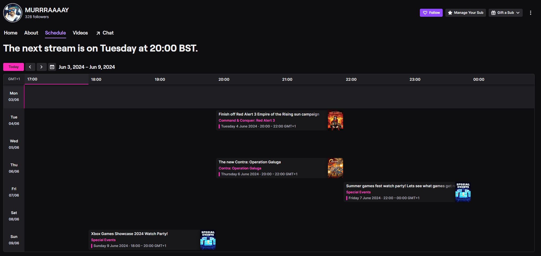Advance to next week chevron
The height and width of the screenshot is (256, 541).
click(x=41, y=67)
